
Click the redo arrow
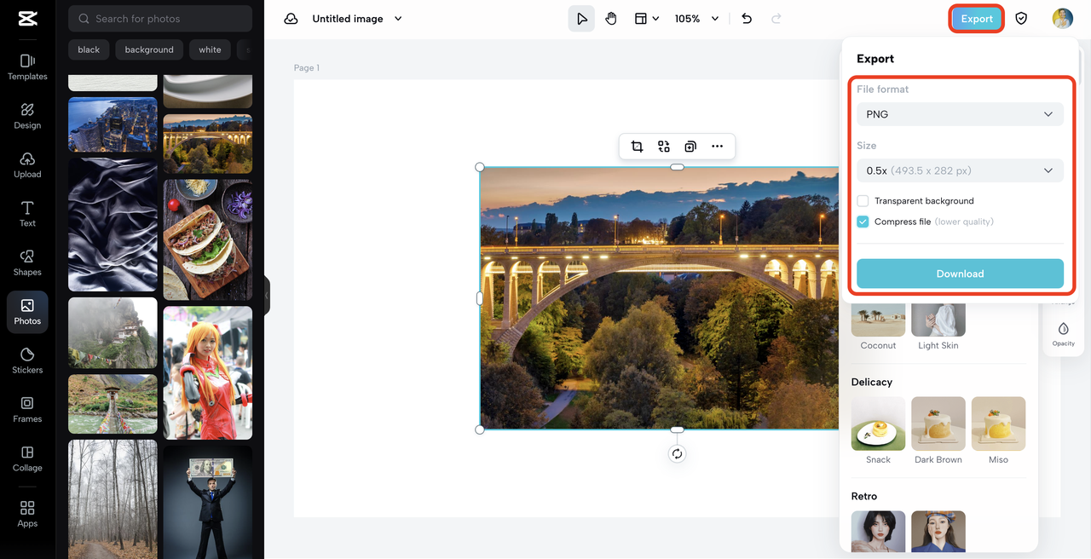(x=776, y=19)
